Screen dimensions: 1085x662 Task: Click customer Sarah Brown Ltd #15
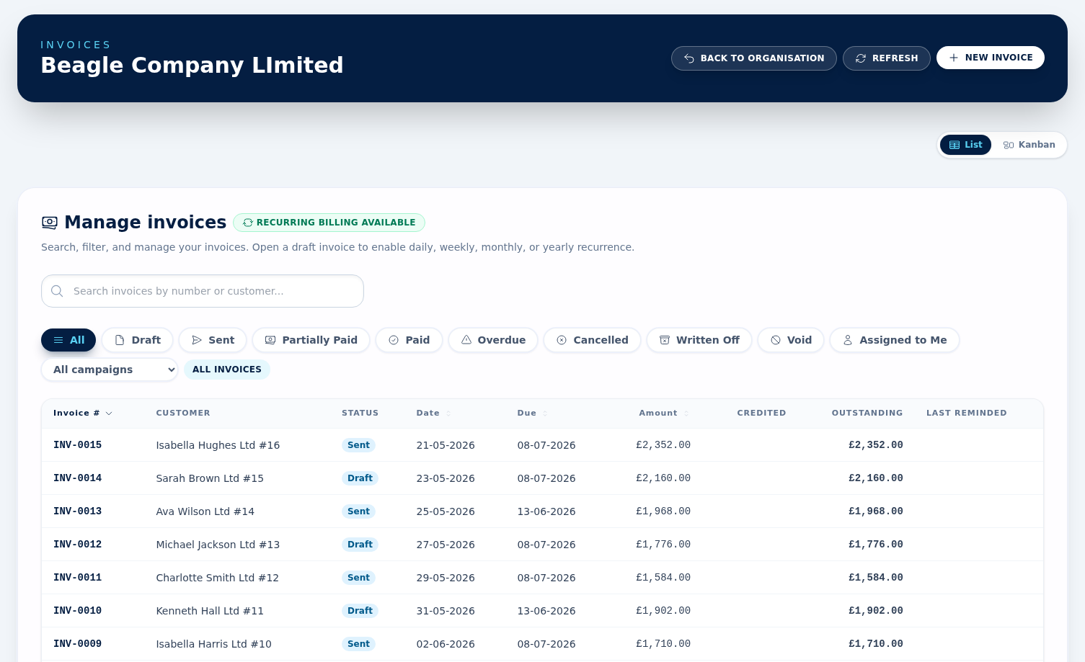210,478
